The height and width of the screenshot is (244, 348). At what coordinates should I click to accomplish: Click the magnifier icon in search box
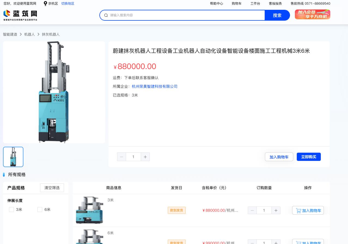coord(106,15)
